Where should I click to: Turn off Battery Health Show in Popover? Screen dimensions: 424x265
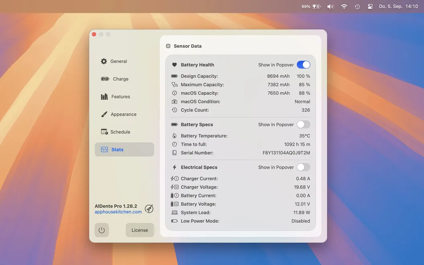[304, 65]
